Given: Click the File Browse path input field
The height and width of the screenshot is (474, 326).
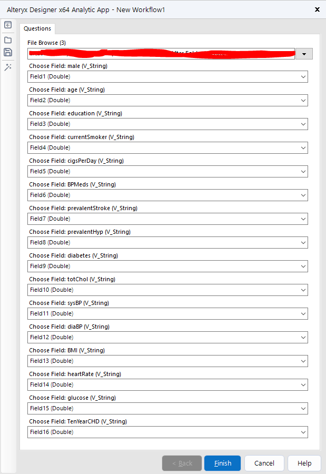Looking at the screenshot, I should point(161,53).
